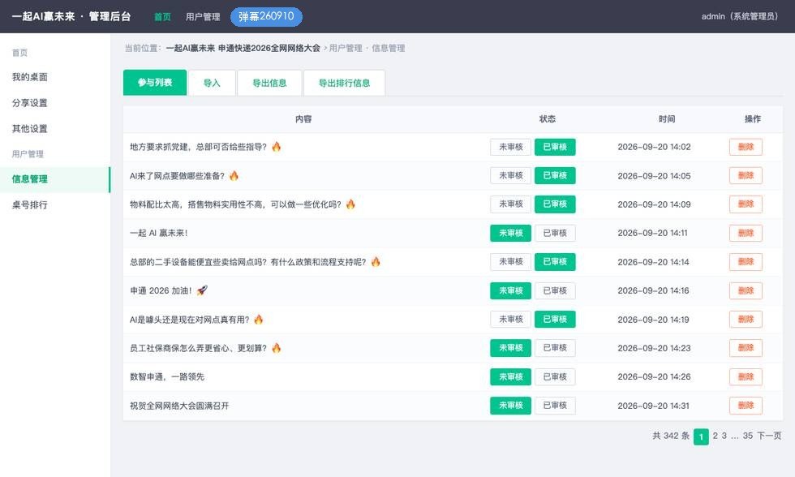Click the 内容 column header
This screenshot has width=795, height=477.
click(303, 118)
